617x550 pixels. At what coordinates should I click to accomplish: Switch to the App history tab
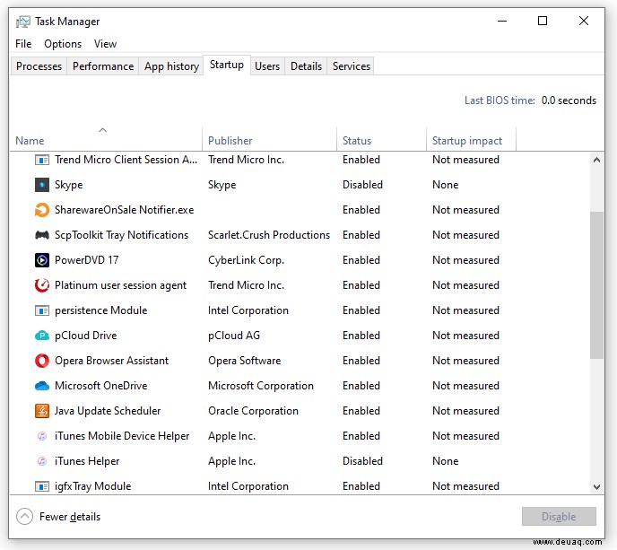[171, 66]
